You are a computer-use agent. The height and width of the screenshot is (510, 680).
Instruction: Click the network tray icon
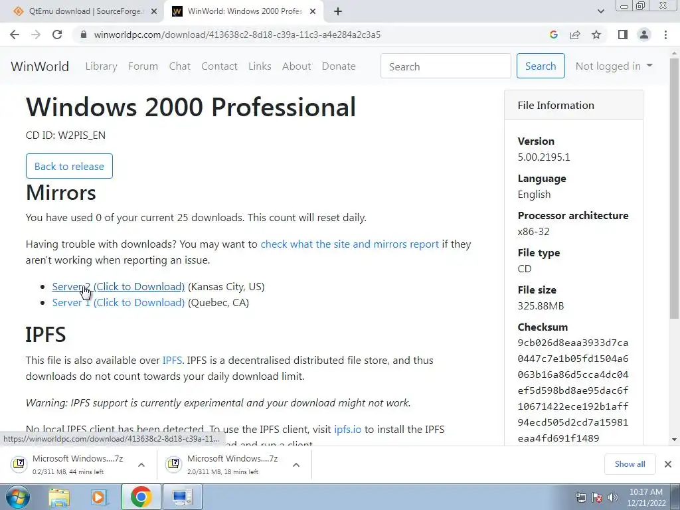(581, 497)
